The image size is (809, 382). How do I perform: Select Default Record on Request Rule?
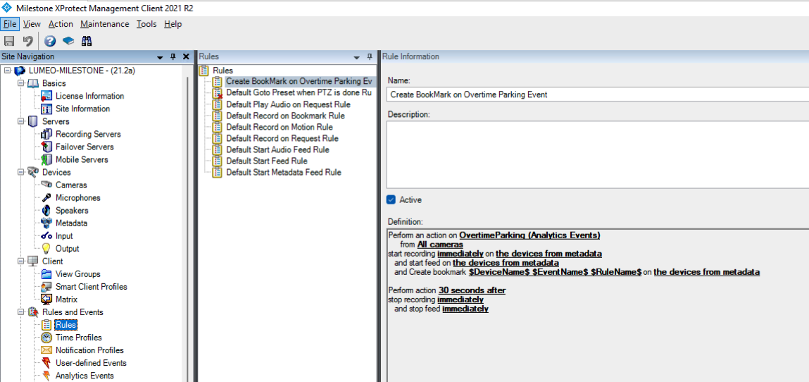282,138
